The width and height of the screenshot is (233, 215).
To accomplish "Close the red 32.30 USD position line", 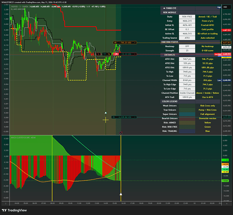I will click(135, 54).
